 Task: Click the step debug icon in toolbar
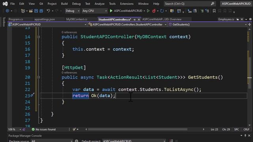[x=190, y=11]
